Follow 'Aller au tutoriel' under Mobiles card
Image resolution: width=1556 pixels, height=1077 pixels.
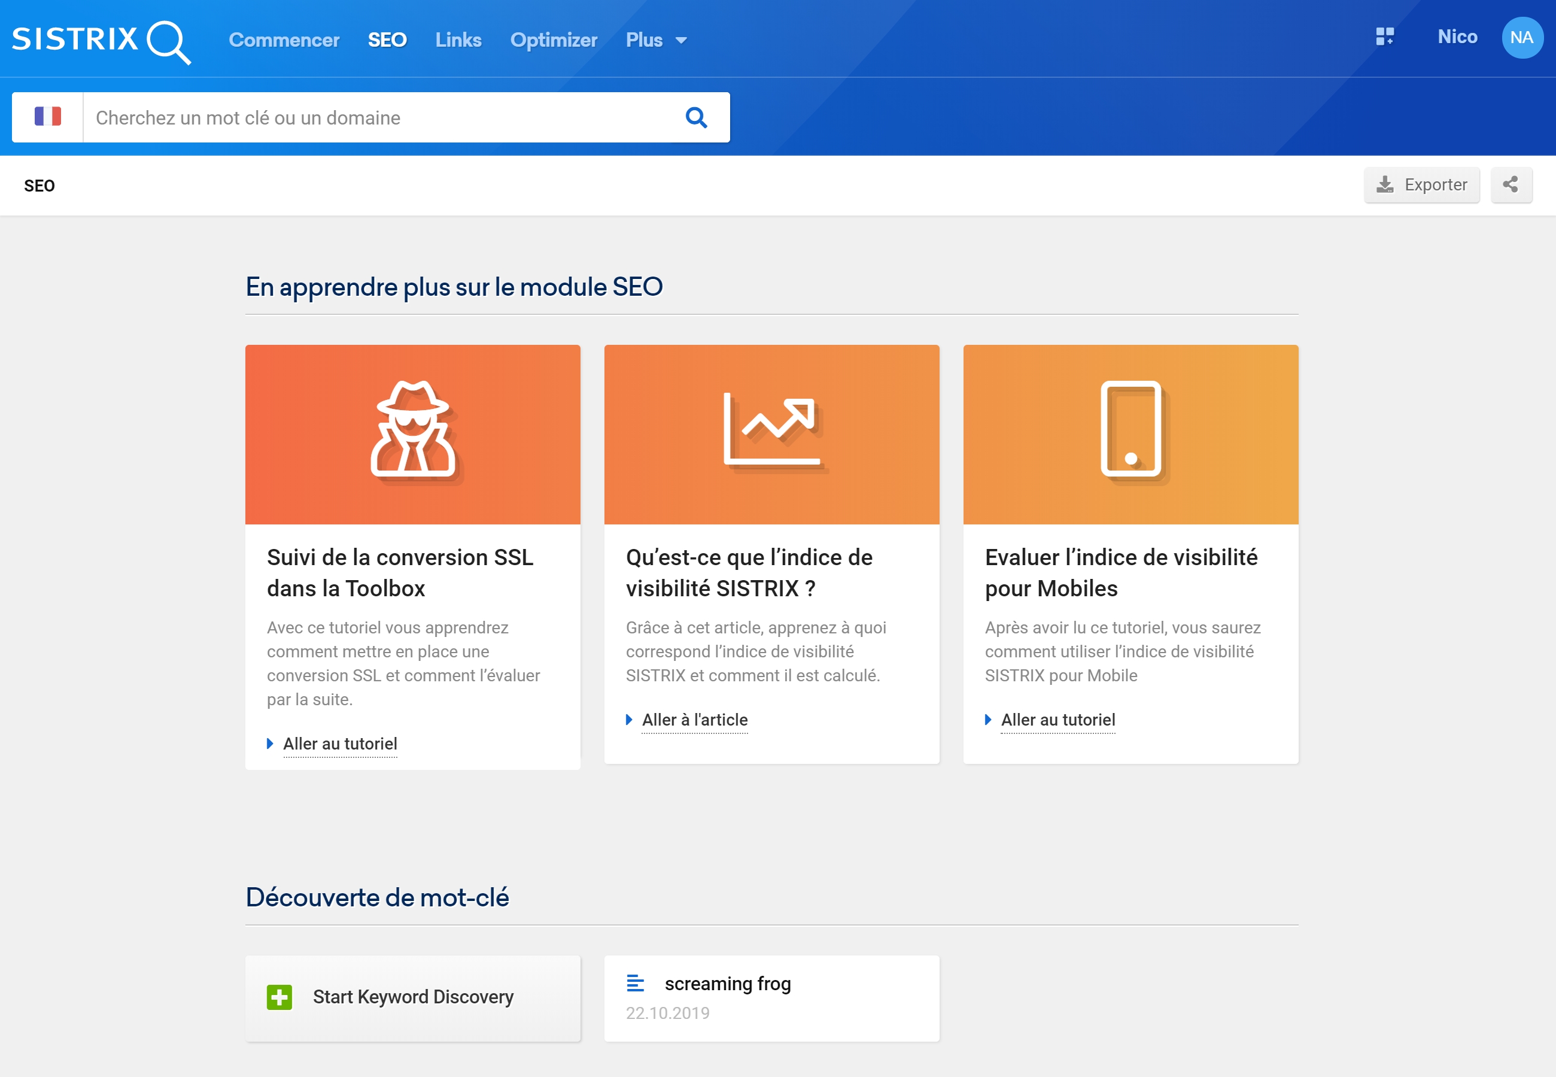coord(1057,720)
